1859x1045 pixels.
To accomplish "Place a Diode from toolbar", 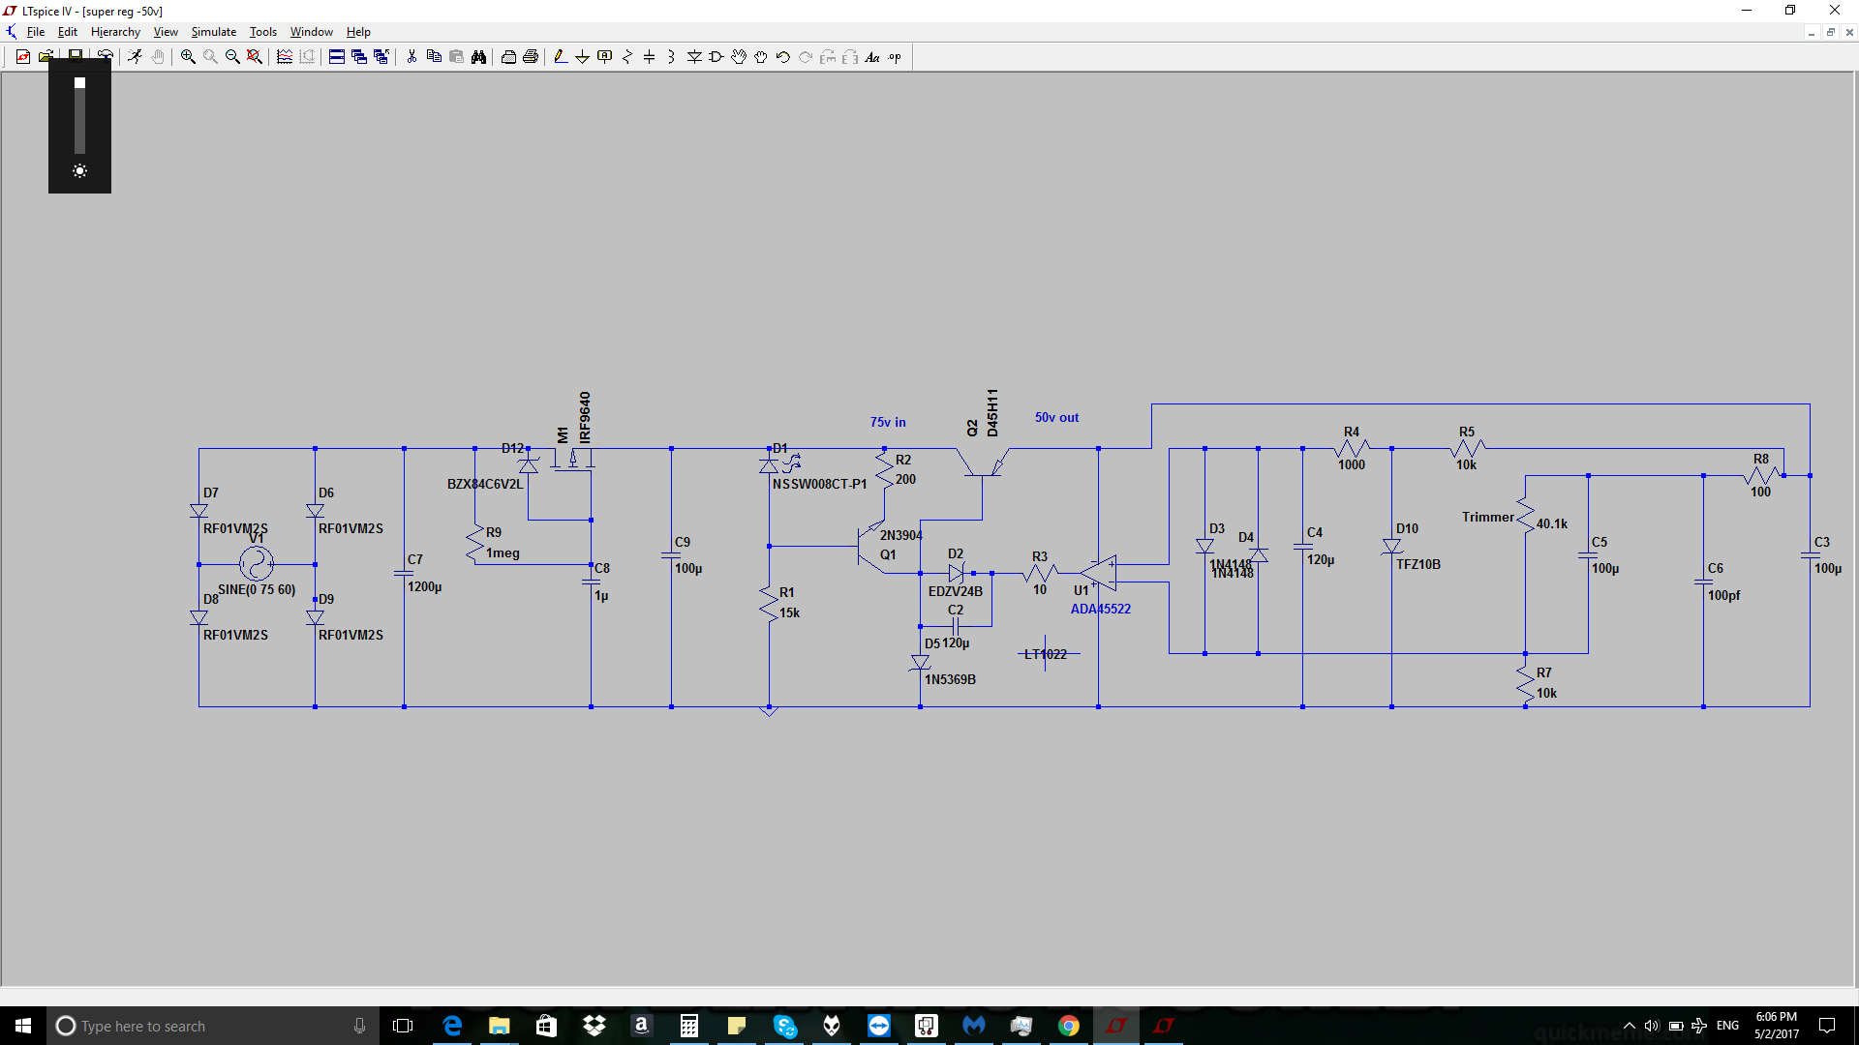I will [694, 57].
